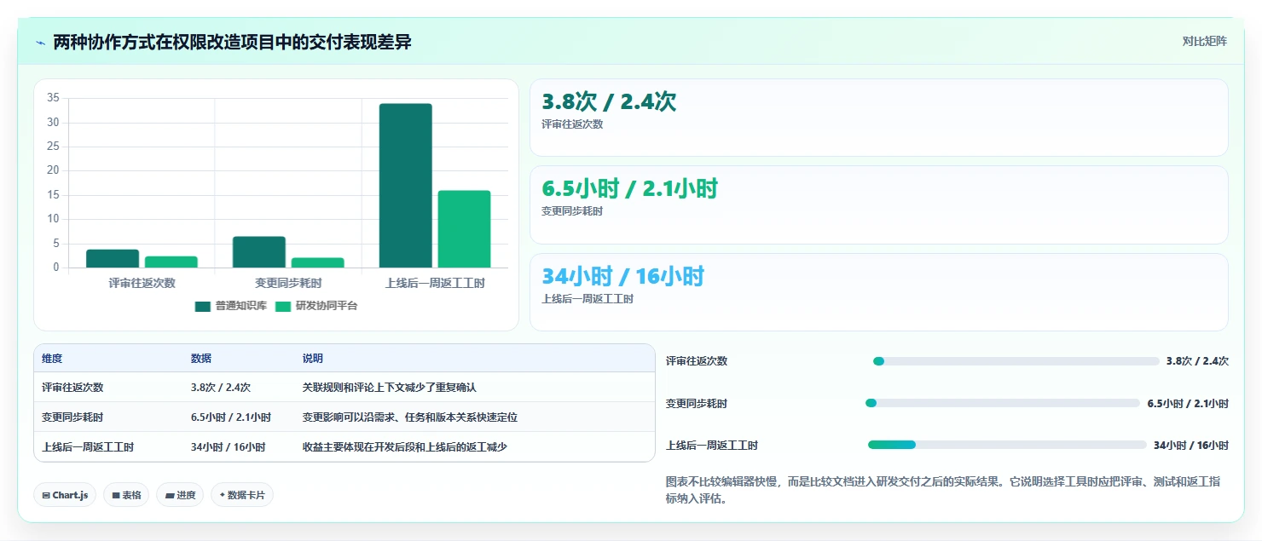This screenshot has width=1262, height=541.
Task: Click the 3.8次 / 2.4次 metric card value
Action: point(609,102)
